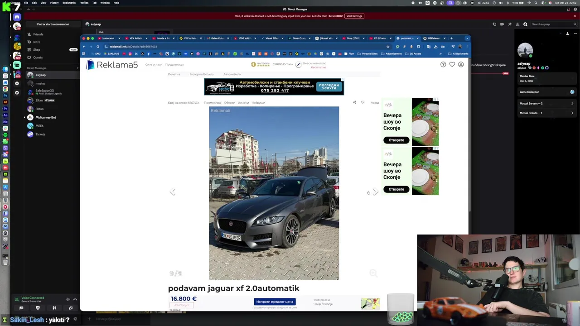Open new browser tab plus button

point(451,38)
